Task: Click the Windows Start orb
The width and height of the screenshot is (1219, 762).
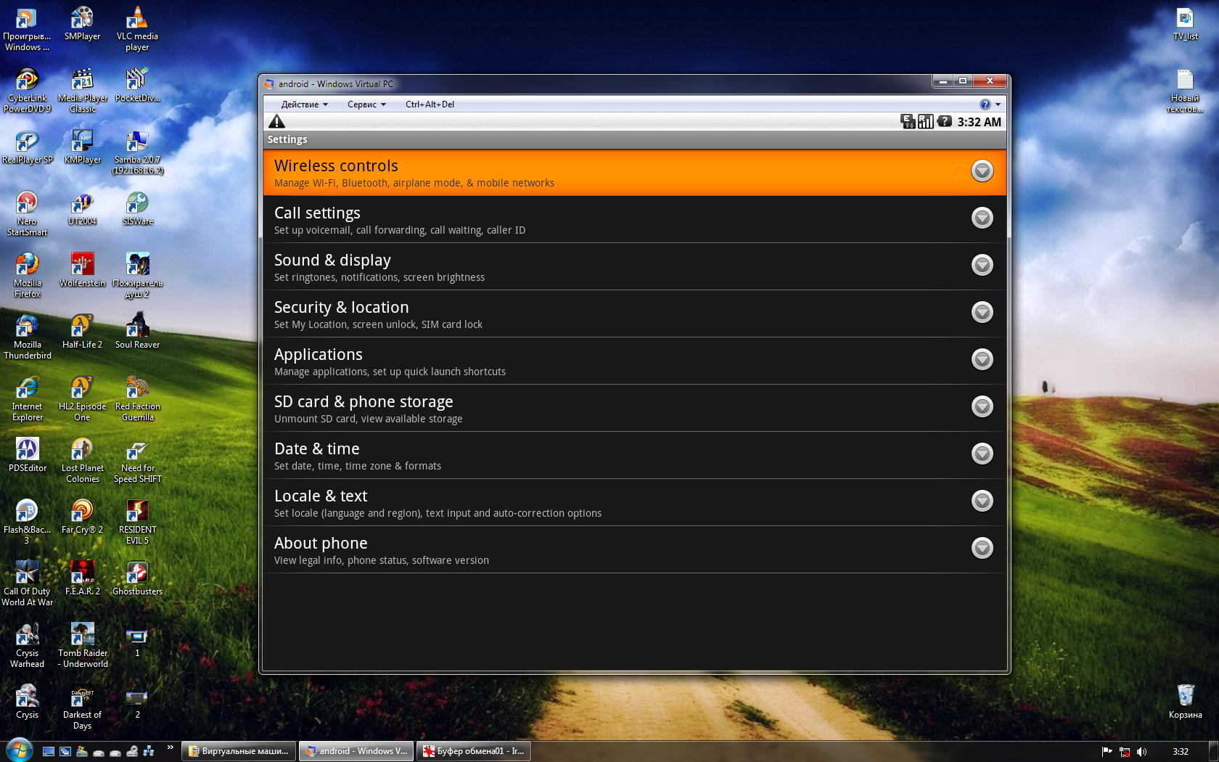Action: pos(18,750)
